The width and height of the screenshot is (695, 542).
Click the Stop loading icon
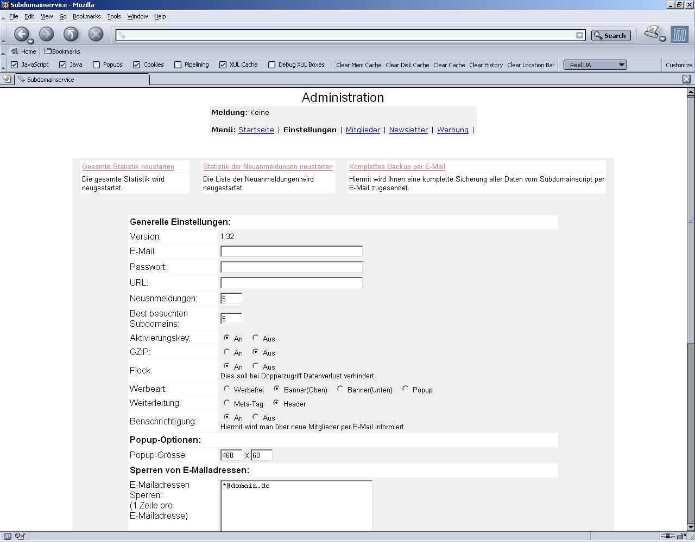pos(96,34)
